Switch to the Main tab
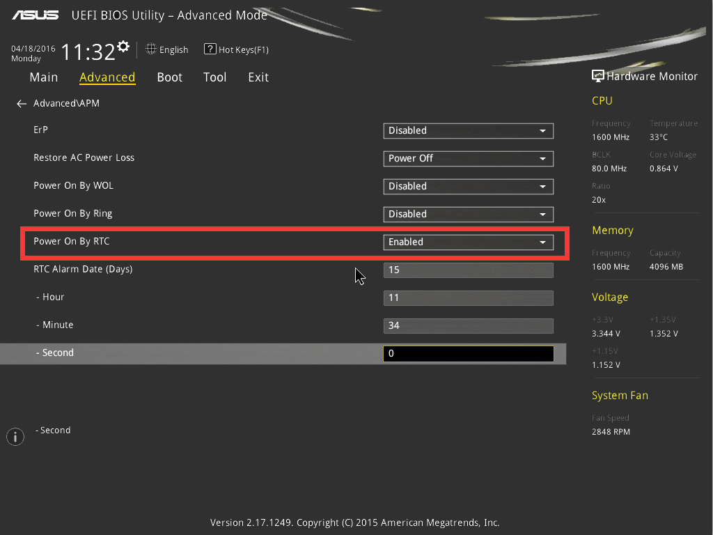 pyautogui.click(x=44, y=77)
